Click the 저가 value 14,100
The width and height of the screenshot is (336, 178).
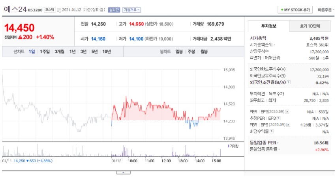(x=136, y=39)
